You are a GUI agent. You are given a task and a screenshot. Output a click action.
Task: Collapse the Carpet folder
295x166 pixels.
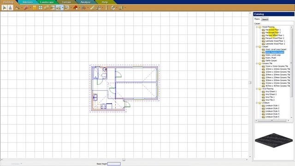tap(257, 47)
